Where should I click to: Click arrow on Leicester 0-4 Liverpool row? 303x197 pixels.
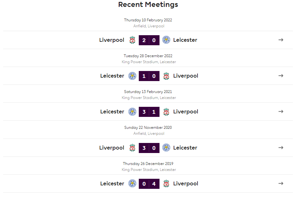(x=281, y=183)
